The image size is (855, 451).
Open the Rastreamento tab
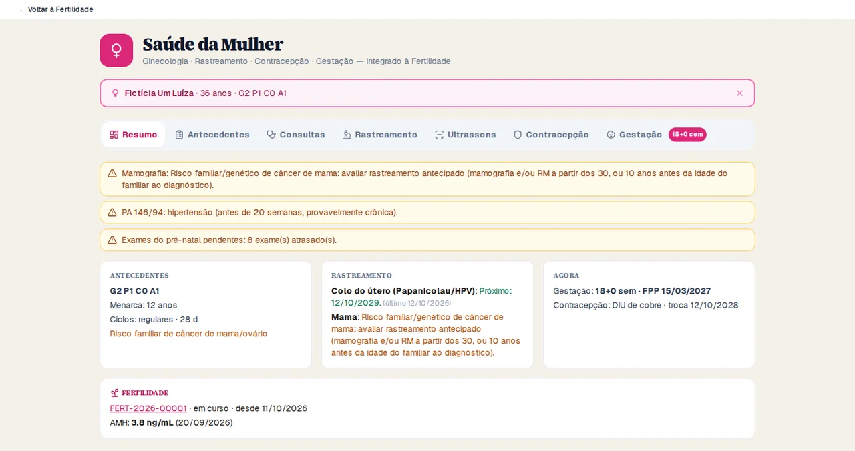[x=379, y=135]
